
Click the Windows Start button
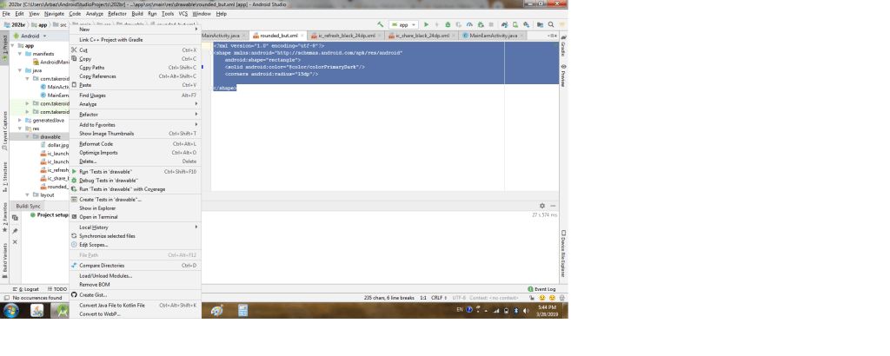coord(10,310)
